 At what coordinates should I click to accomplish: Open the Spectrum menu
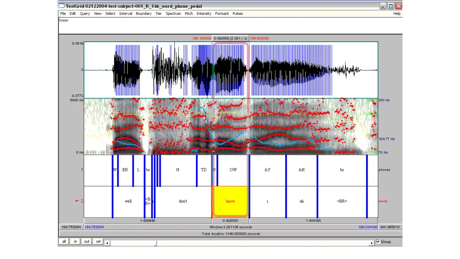click(173, 13)
